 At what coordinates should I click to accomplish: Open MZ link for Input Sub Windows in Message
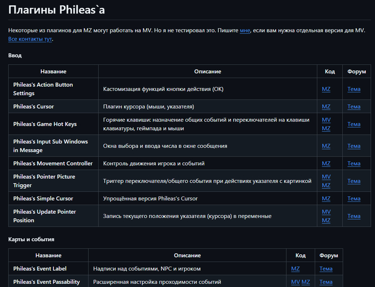point(326,146)
